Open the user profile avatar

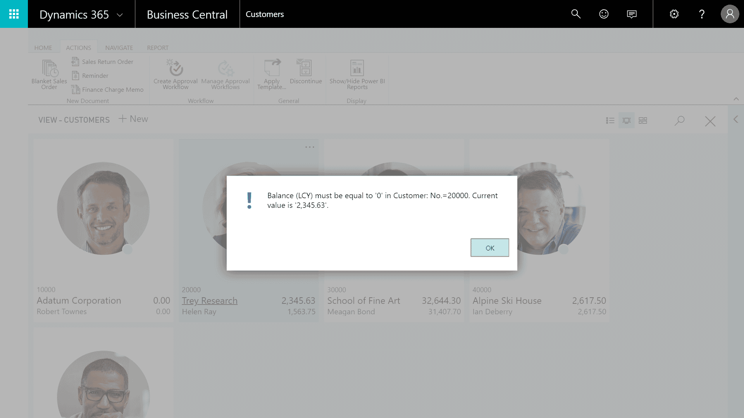pyautogui.click(x=730, y=14)
